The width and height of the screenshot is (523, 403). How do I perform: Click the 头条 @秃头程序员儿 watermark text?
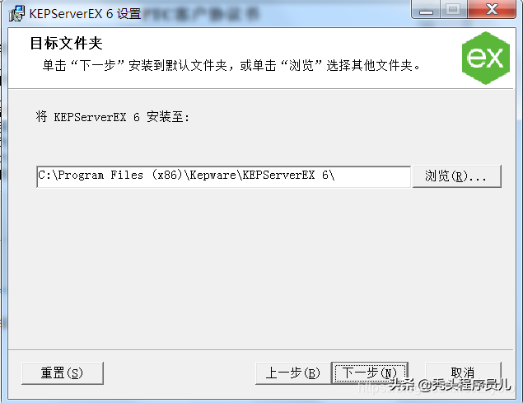tap(450, 385)
